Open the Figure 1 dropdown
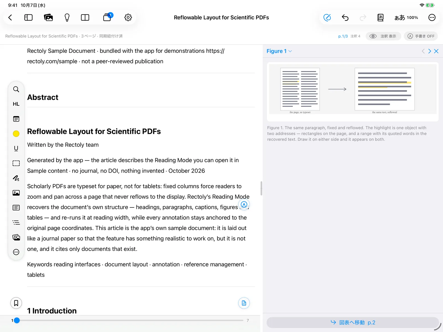 pos(279,51)
